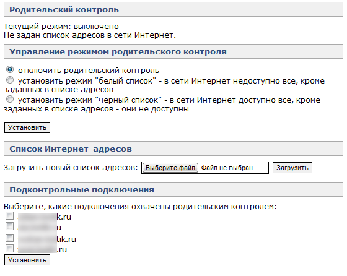This screenshot has width=347, height=276.
Task: Tick the checkbox for connection ending 'k.ru'
Action: pos(9,216)
